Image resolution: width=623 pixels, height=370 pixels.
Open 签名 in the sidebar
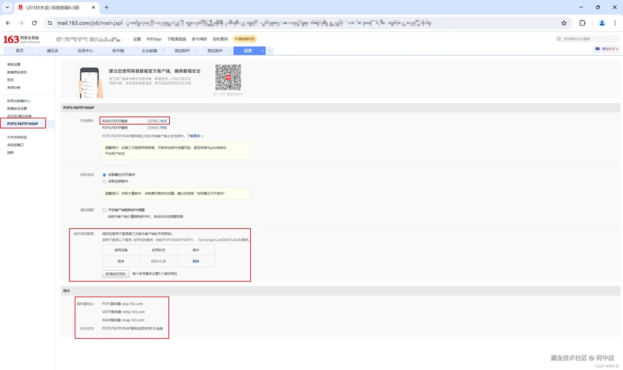coord(10,80)
